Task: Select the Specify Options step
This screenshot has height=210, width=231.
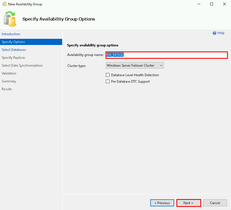Action: (13, 42)
